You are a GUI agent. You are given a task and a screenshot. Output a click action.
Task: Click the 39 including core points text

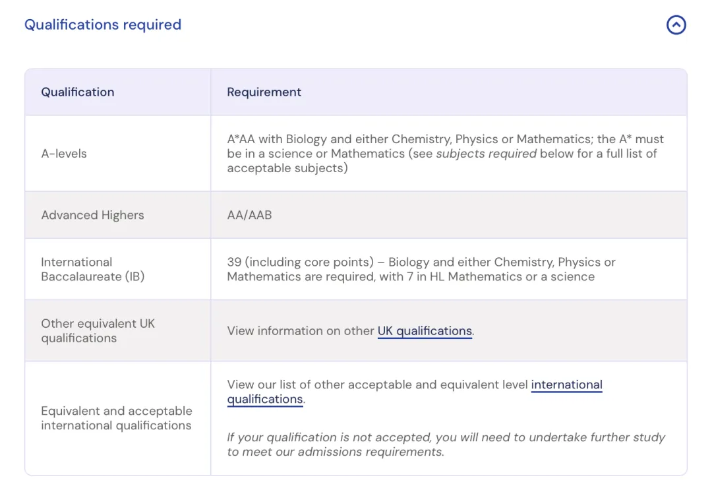tap(300, 262)
